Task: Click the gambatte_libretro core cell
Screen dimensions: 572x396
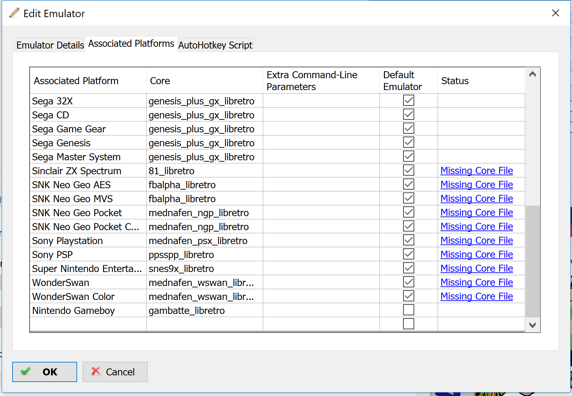Action: coord(205,310)
